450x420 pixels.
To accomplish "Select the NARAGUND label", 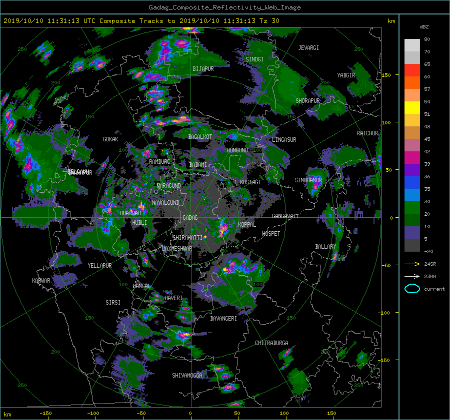I will tap(169, 186).
